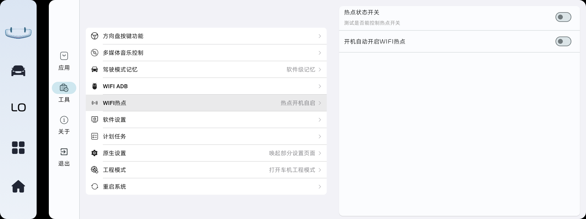Toggle the 热点状态开关 hotspot switch
The height and width of the screenshot is (219, 586).
(563, 17)
